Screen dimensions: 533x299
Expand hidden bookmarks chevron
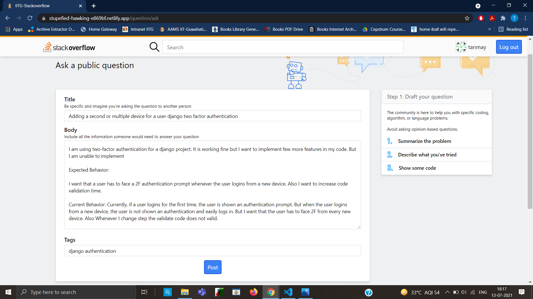click(x=489, y=29)
